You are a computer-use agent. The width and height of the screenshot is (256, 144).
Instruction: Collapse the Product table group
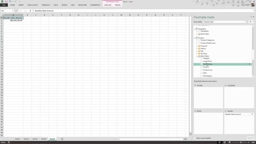(195, 38)
